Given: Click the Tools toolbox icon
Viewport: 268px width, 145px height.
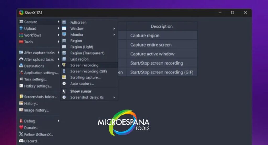Looking at the screenshot, I should [x=21, y=42].
